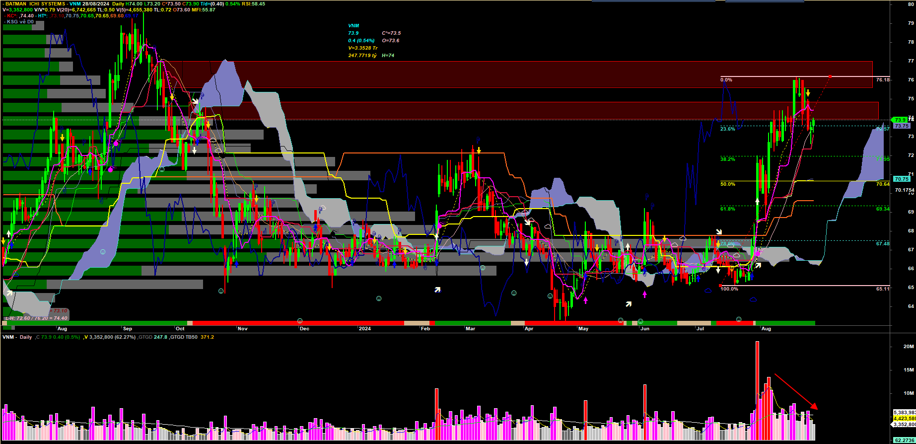916x444 pixels.
Task: Select the KSG vẽ D0 indicator label
Action: pyautogui.click(x=20, y=22)
